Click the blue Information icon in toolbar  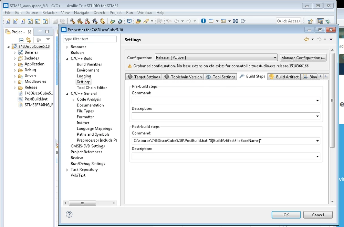pos(204,21)
